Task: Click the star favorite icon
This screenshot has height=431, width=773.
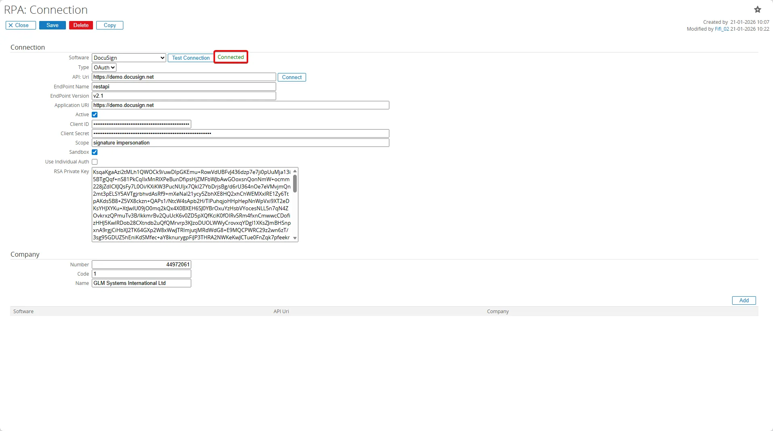Action: (758, 9)
